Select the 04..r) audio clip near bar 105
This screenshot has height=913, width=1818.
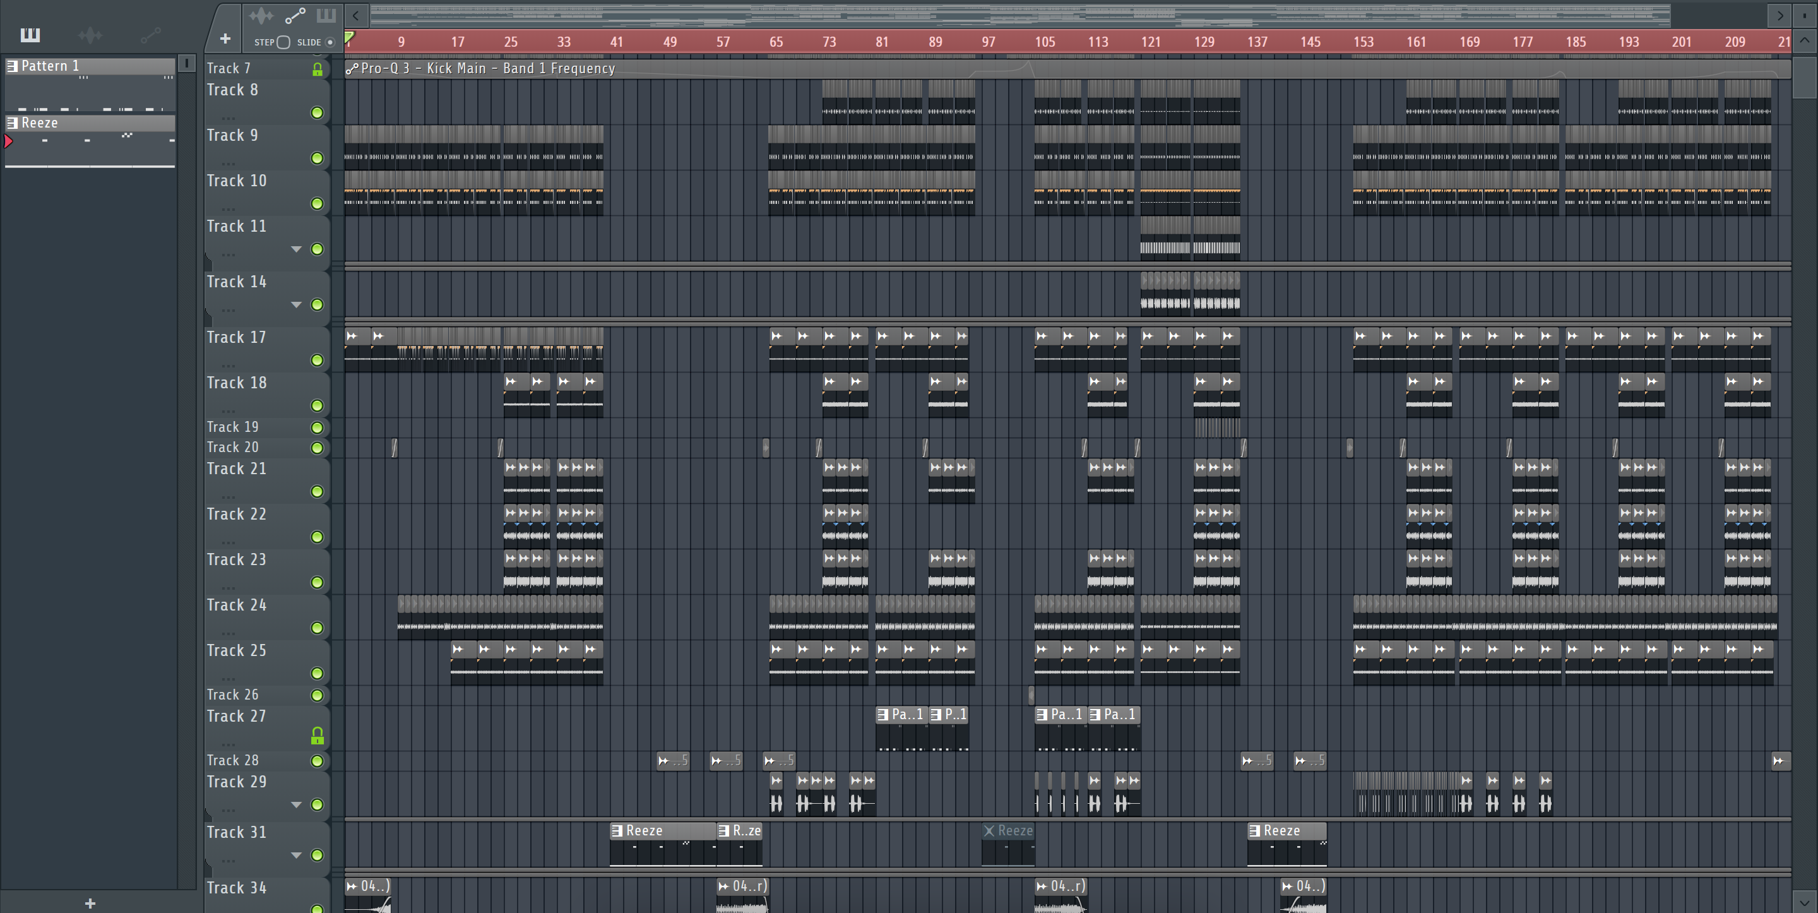(x=1060, y=895)
